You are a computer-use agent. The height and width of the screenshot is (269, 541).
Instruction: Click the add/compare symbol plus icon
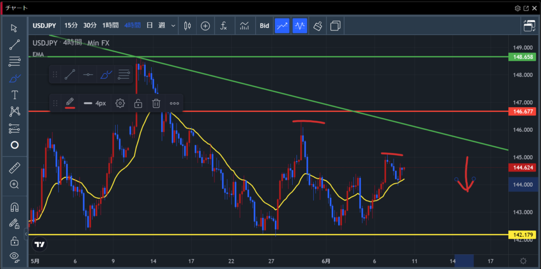pos(206,26)
